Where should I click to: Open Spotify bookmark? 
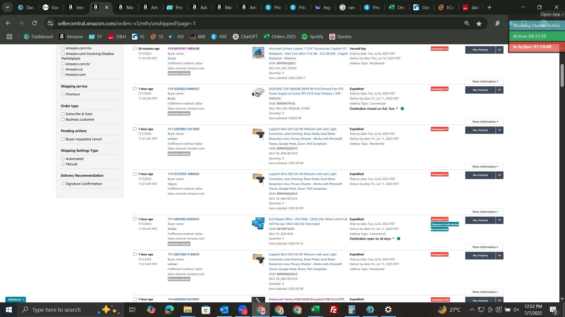313,37
